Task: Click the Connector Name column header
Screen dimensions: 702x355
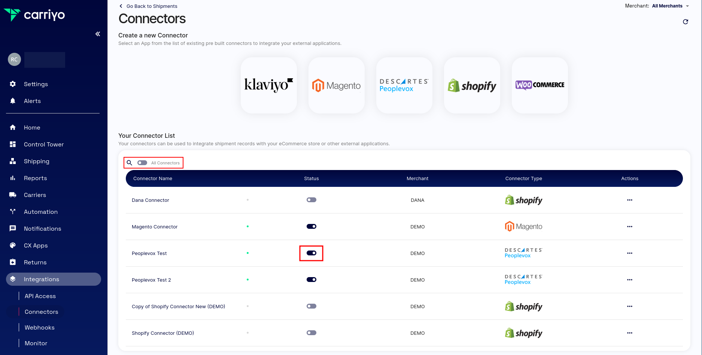Action: pyautogui.click(x=153, y=179)
